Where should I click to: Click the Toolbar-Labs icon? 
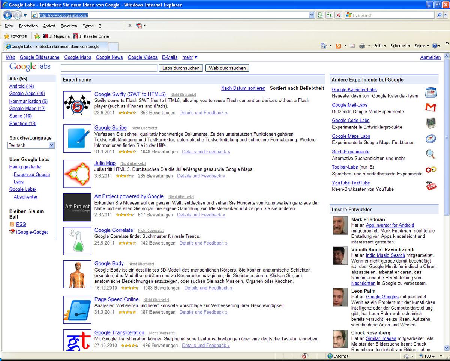[431, 170]
